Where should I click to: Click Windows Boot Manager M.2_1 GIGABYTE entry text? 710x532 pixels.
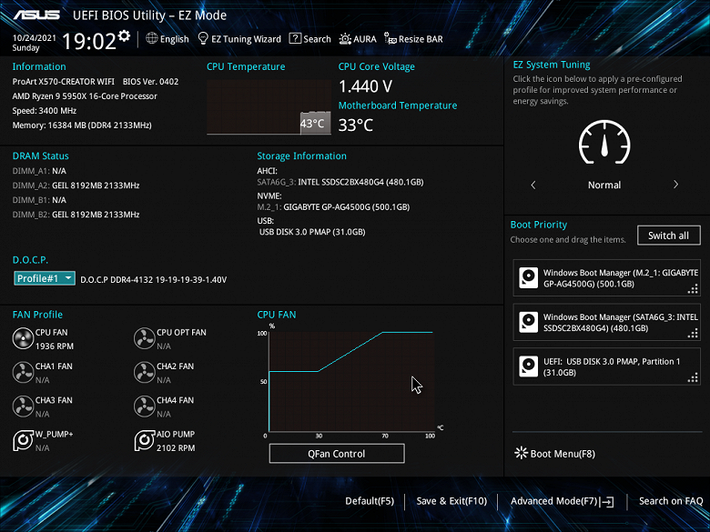point(621,278)
